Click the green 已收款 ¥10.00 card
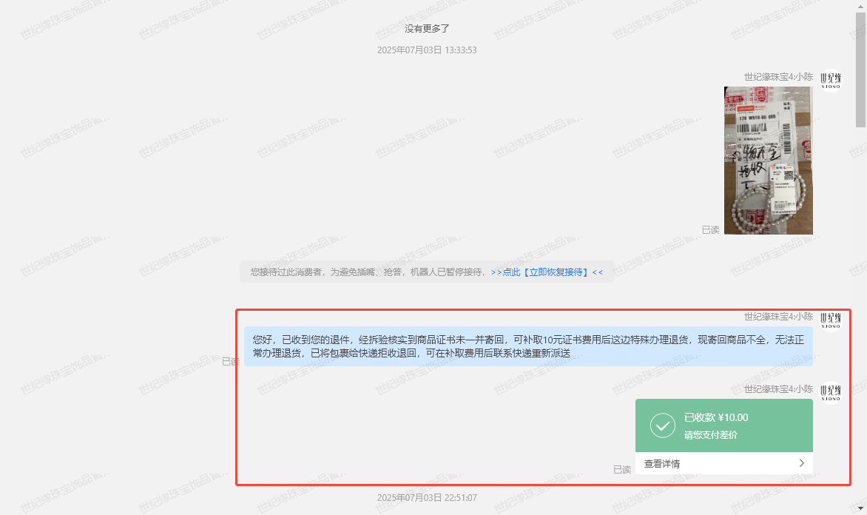Image resolution: width=867 pixels, height=515 pixels. [723, 425]
